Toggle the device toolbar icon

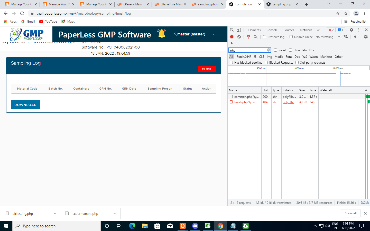[x=239, y=30]
